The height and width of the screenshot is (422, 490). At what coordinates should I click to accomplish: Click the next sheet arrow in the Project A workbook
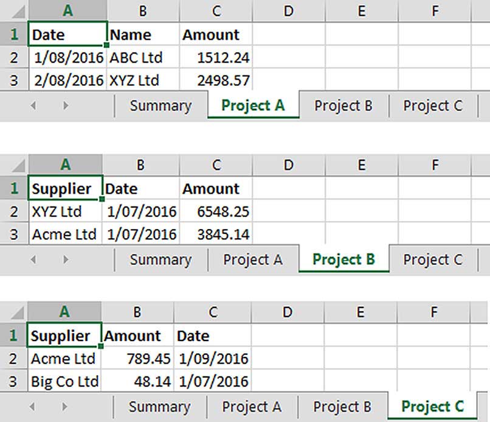[x=65, y=105]
